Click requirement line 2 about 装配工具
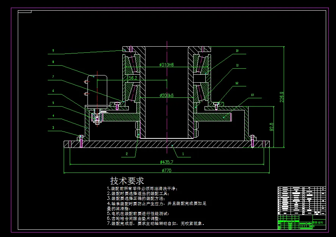 pyautogui.click(x=138, y=193)
